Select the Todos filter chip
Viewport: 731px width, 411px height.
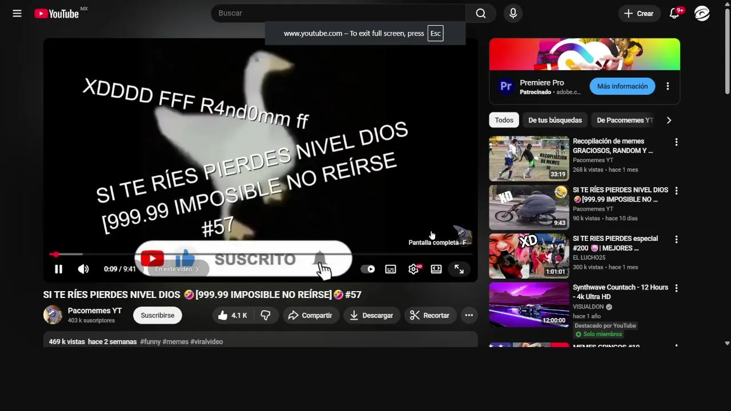point(504,120)
